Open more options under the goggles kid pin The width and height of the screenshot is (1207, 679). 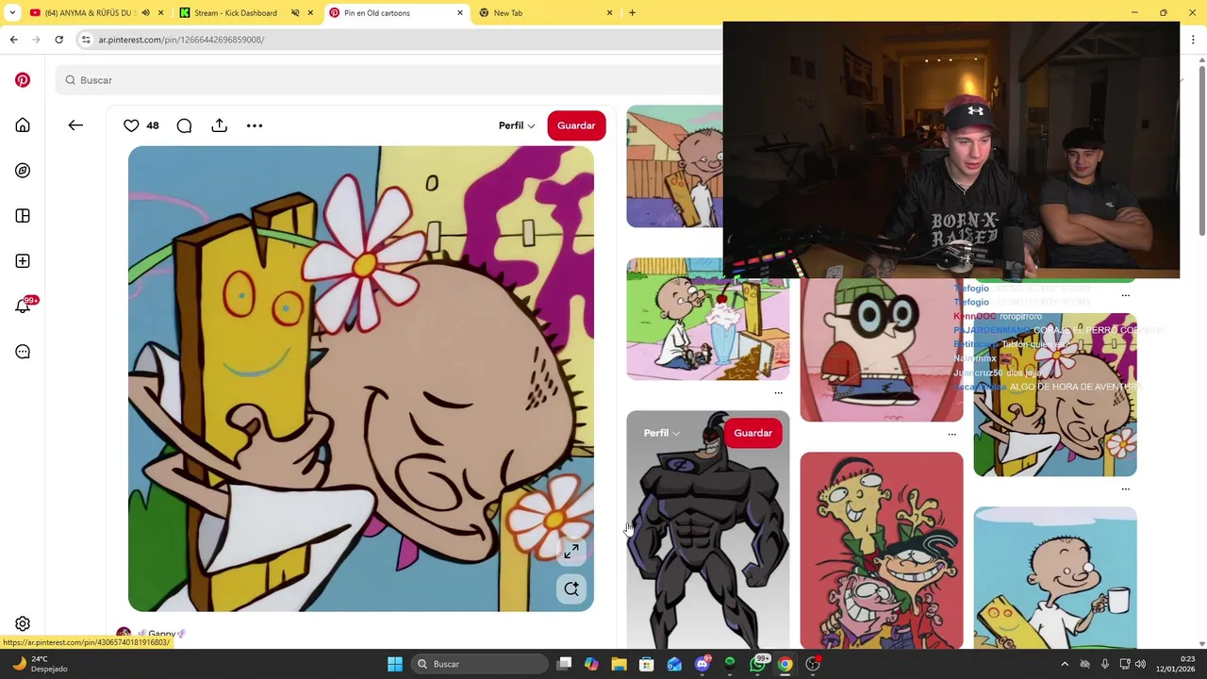pyautogui.click(x=951, y=434)
